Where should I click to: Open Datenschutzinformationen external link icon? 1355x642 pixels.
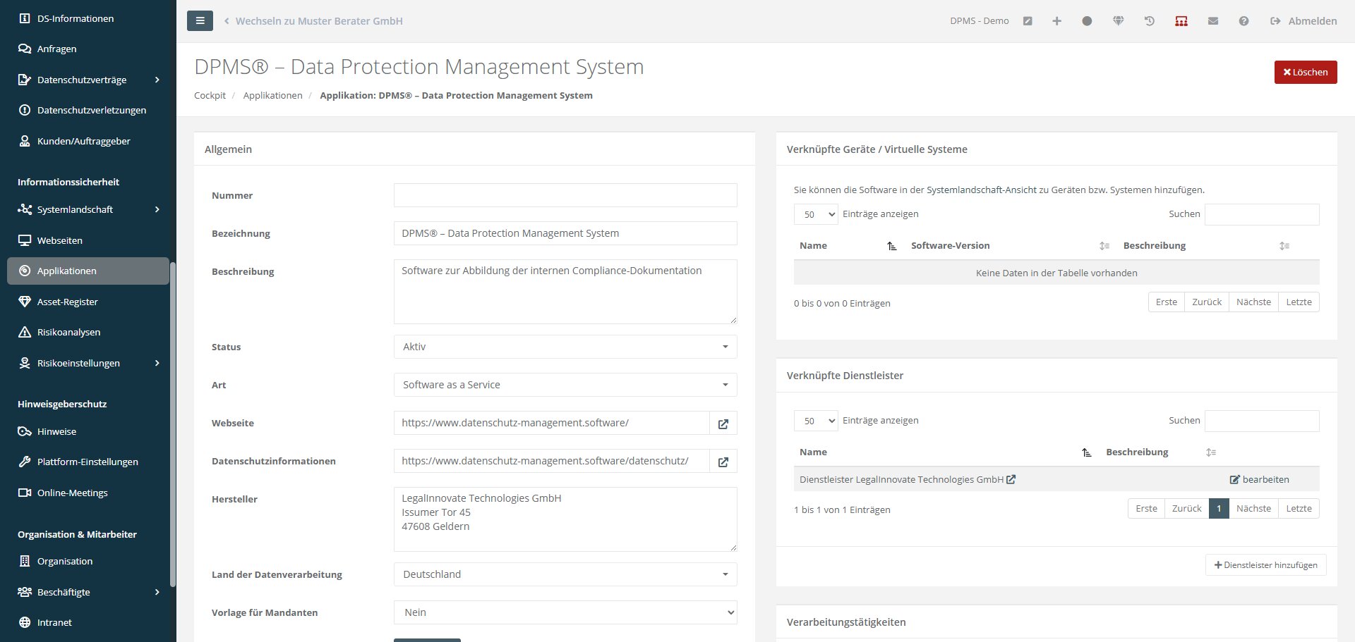[x=723, y=462]
